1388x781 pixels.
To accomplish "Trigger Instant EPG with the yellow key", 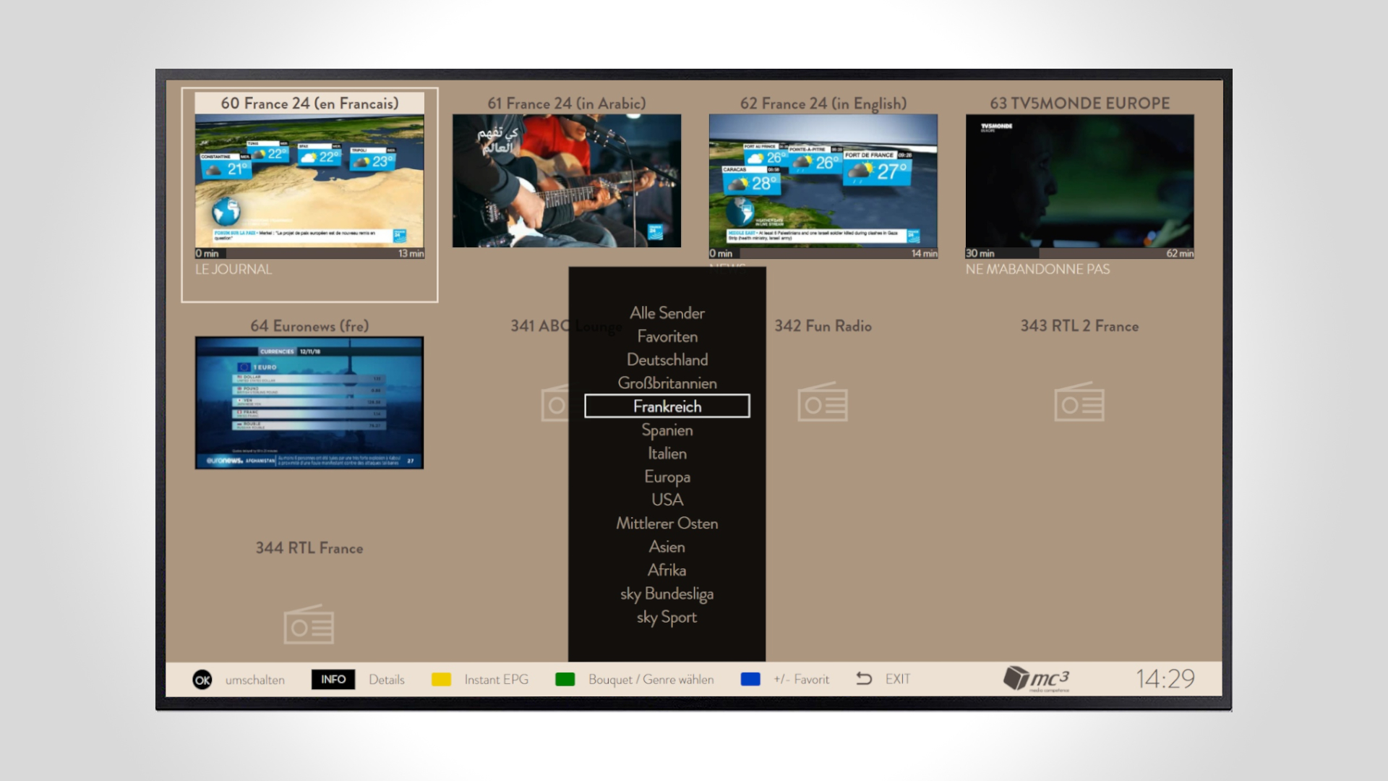I will pyautogui.click(x=440, y=679).
